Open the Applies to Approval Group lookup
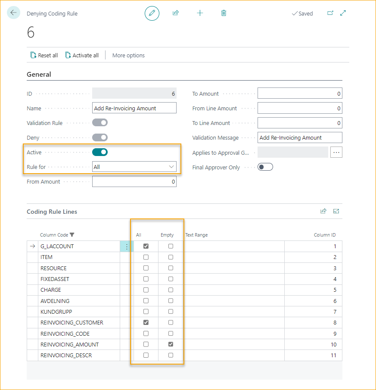This screenshot has width=376, height=390. [x=336, y=152]
